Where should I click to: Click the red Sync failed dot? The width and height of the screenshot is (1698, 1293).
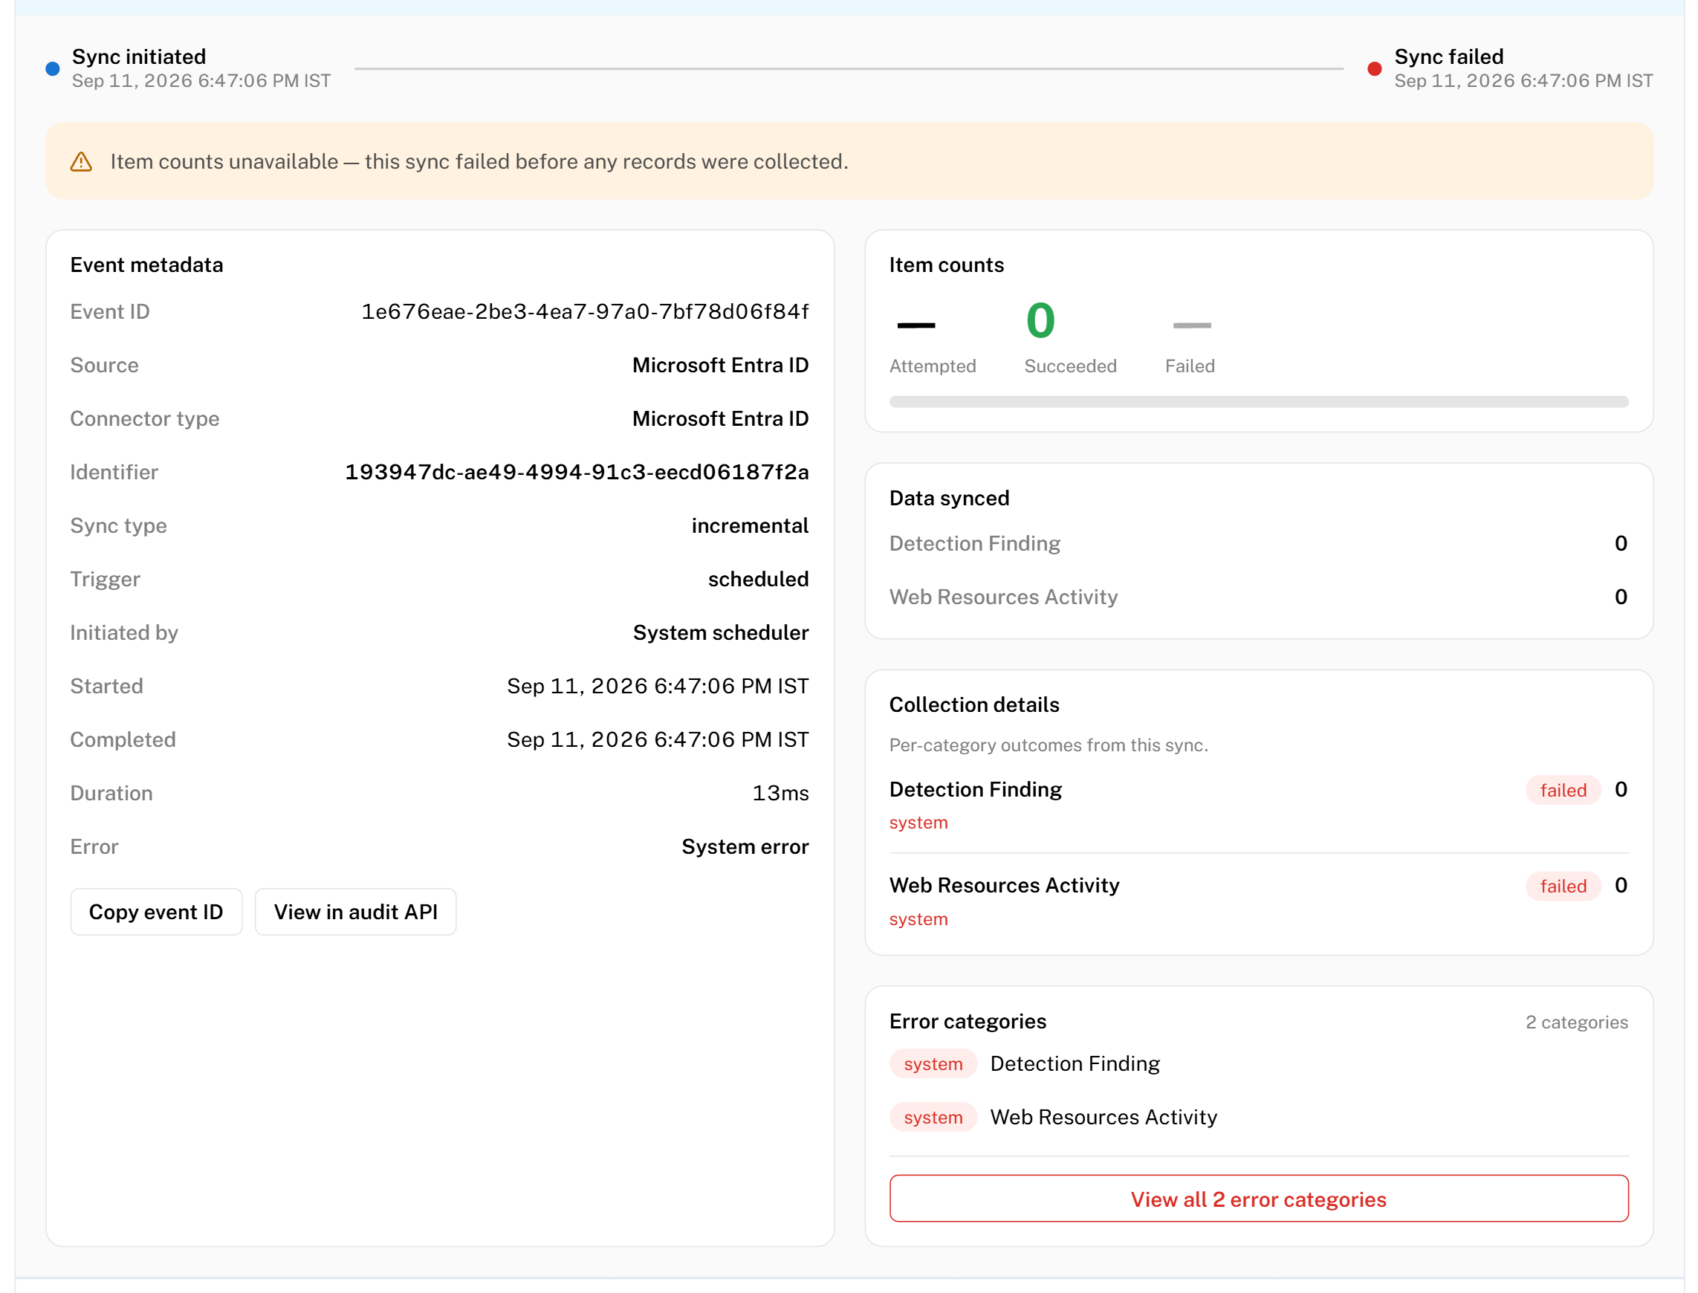[x=1375, y=68]
